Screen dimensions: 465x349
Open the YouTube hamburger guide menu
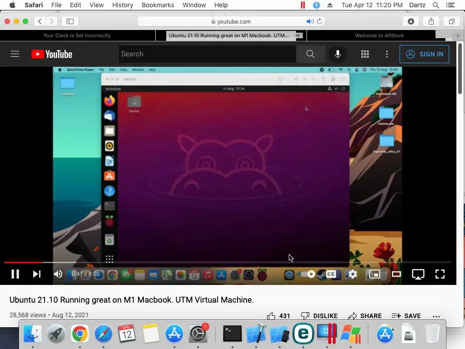pyautogui.click(x=15, y=54)
